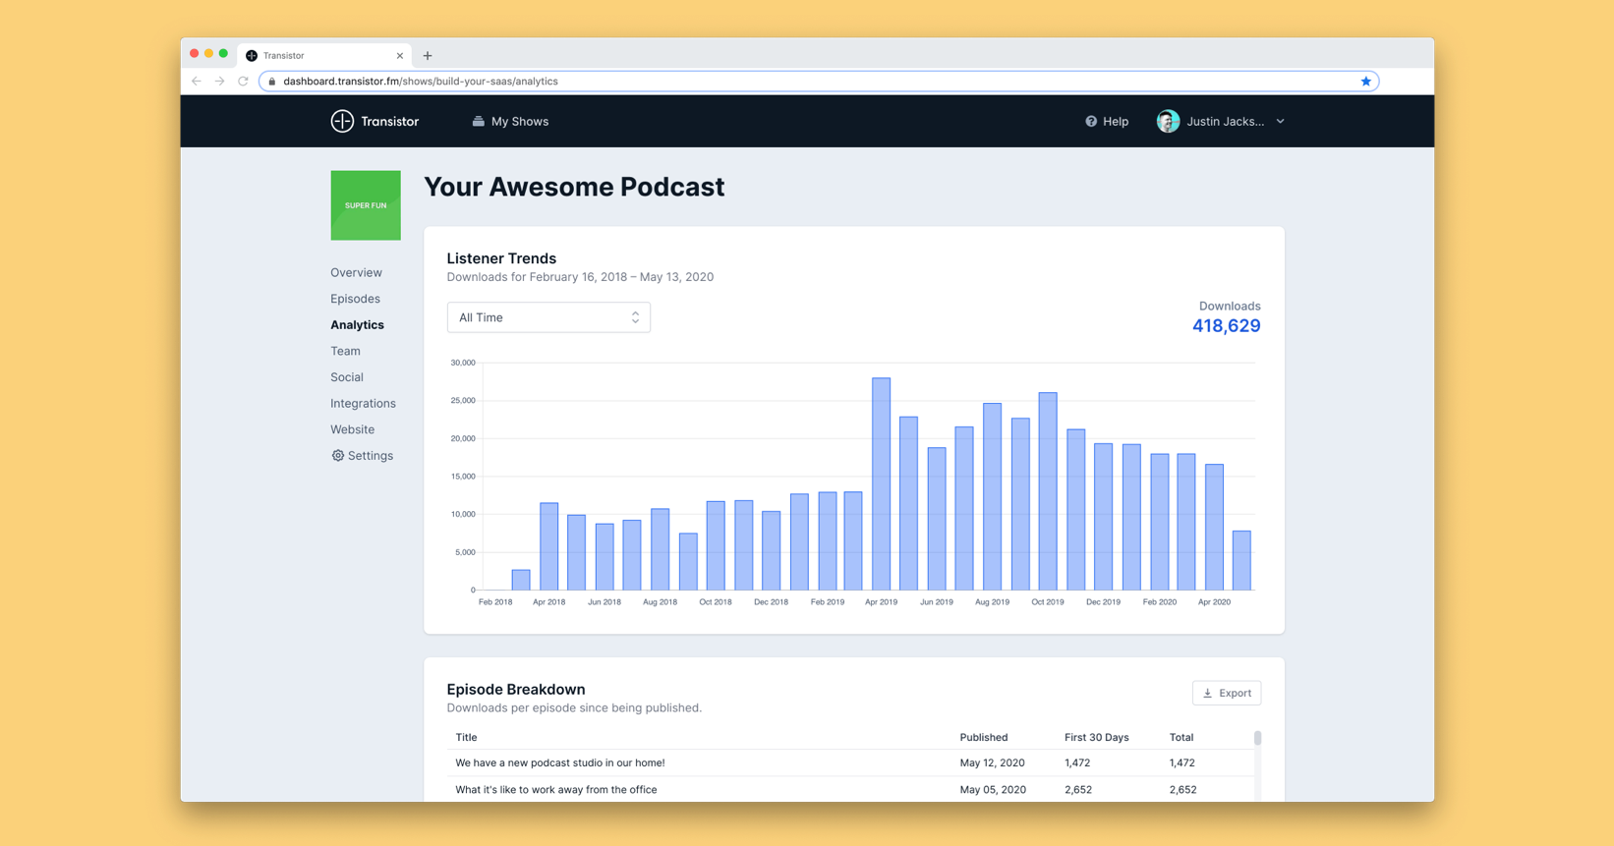
Task: Open the Integrations page
Action: [363, 403]
